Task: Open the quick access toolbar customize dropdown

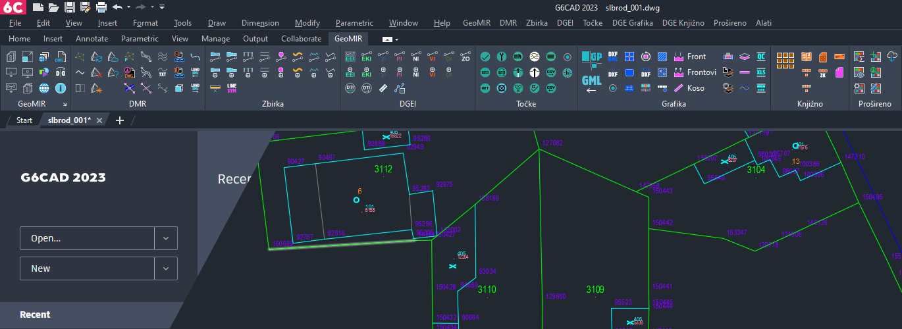Action: 162,7
